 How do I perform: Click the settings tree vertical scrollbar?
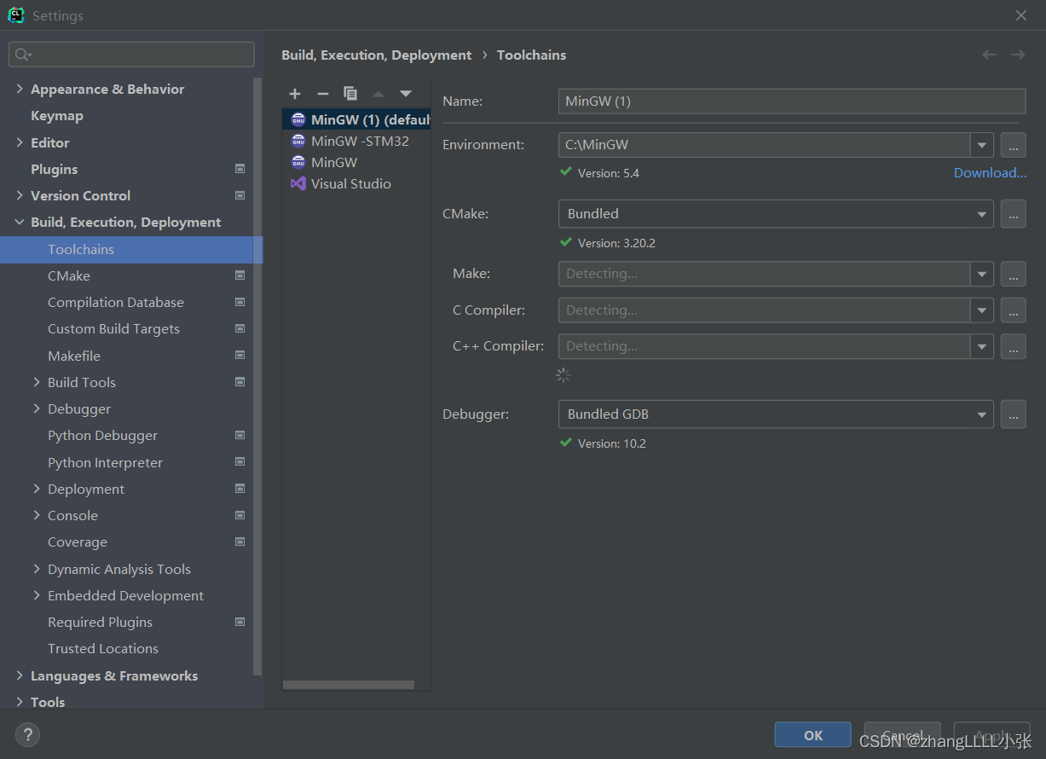(258, 375)
